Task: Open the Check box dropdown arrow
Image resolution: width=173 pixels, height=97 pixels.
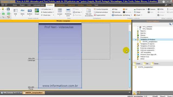Action: (x=54, y=15)
